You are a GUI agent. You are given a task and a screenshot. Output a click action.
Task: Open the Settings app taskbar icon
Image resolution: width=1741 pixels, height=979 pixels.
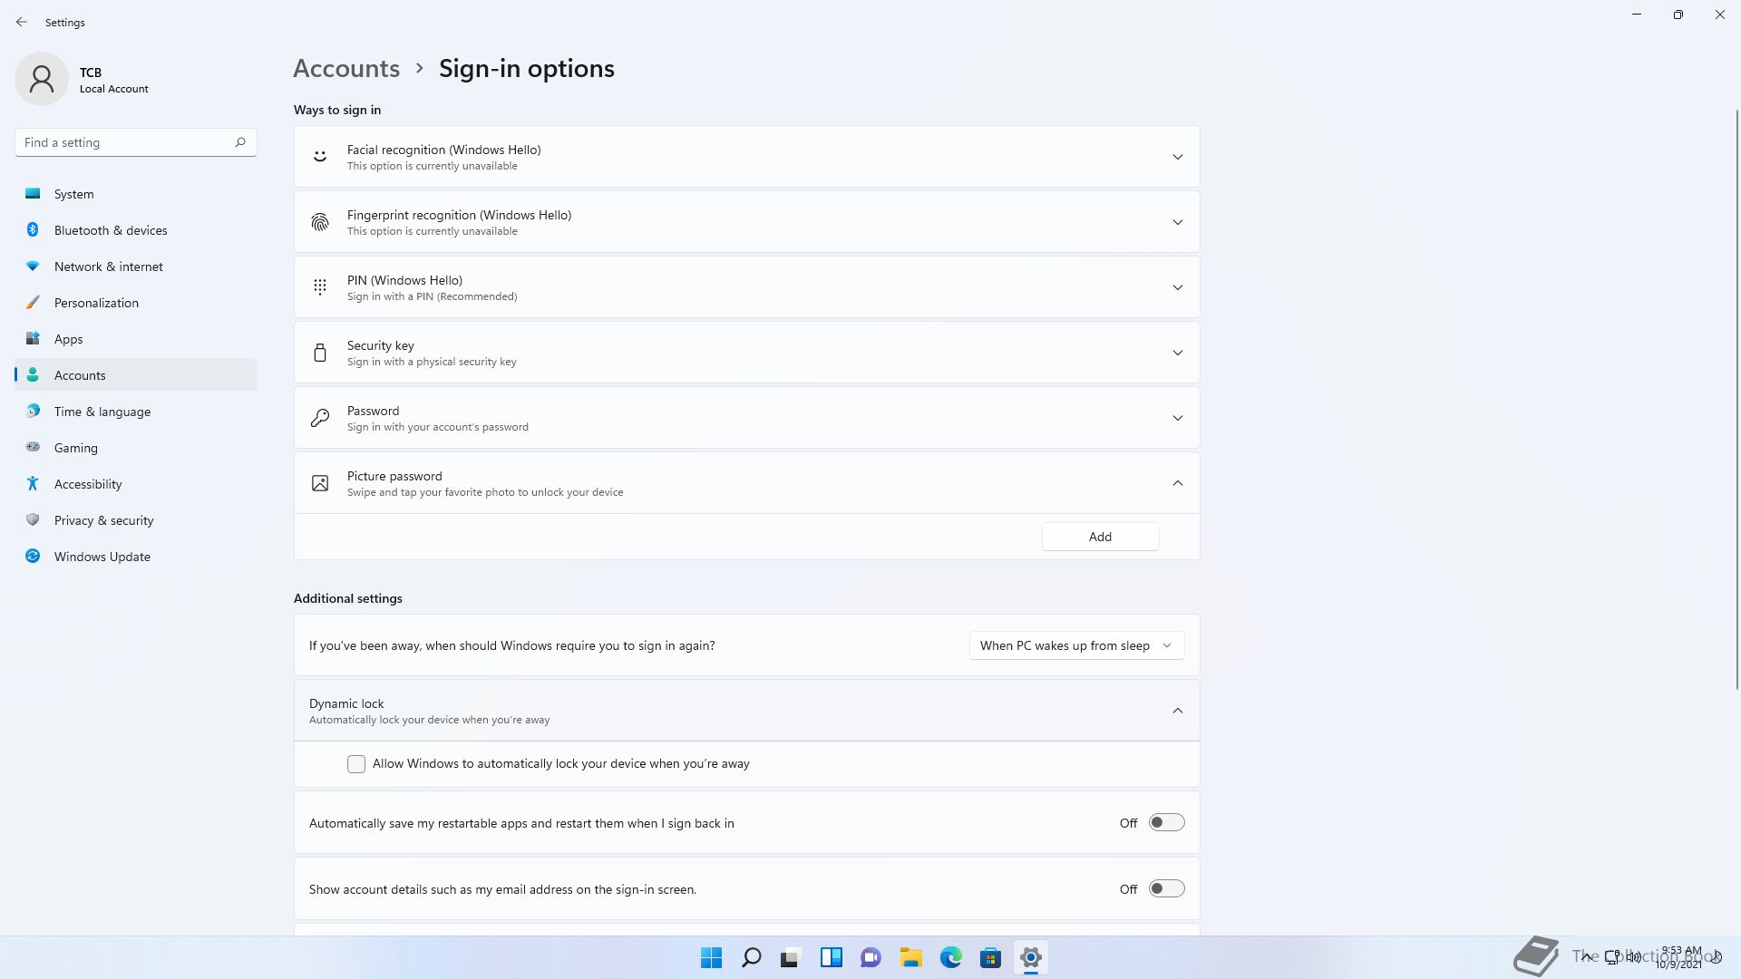[1030, 957]
